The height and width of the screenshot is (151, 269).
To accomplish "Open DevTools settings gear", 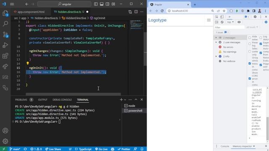I will [255, 17].
